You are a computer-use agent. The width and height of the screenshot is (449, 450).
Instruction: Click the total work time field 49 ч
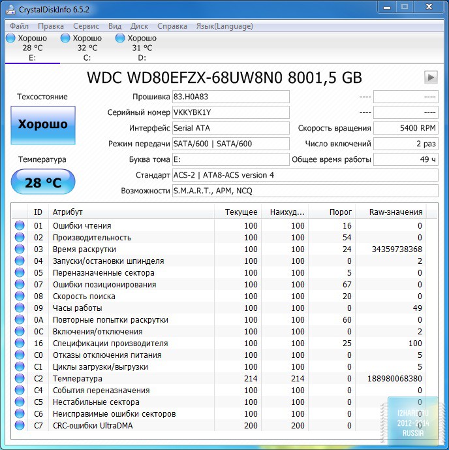pyautogui.click(x=406, y=159)
